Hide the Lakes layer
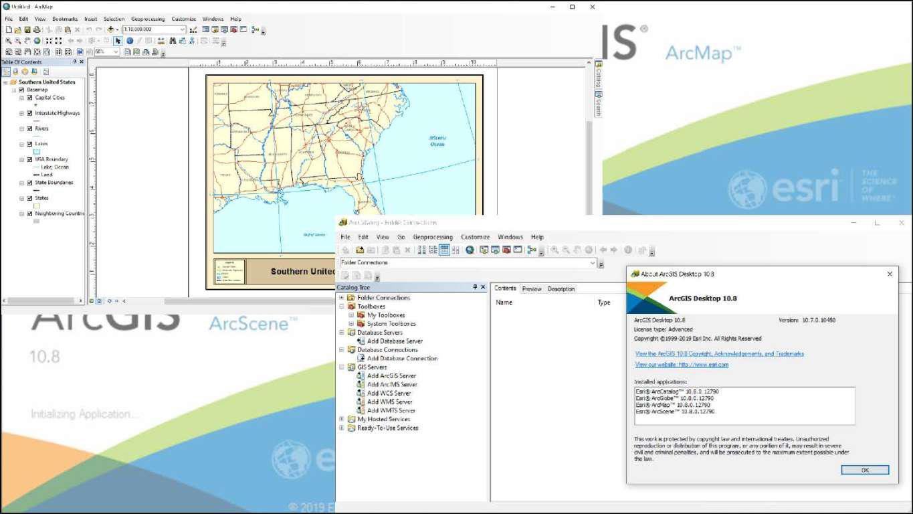The height and width of the screenshot is (514, 913). [x=29, y=144]
